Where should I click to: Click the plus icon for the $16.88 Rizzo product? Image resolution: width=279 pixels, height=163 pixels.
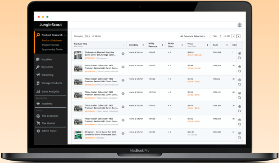click(240, 67)
